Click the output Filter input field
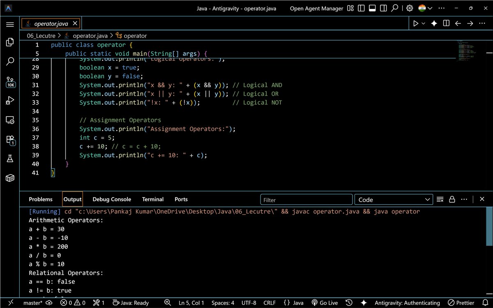 (306, 200)
